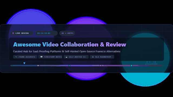Click the gradient timeline progress bar

[86, 65]
